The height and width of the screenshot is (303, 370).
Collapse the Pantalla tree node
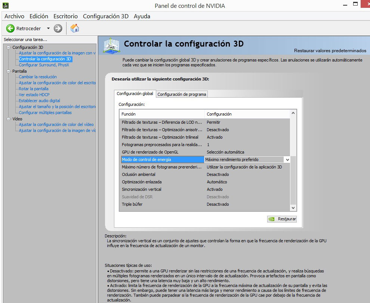9,71
